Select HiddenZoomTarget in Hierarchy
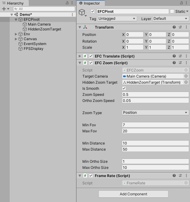 pyautogui.click(x=42, y=29)
